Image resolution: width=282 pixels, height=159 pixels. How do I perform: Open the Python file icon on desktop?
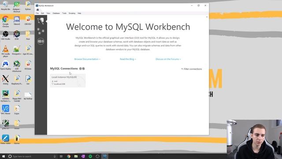coord(28,80)
